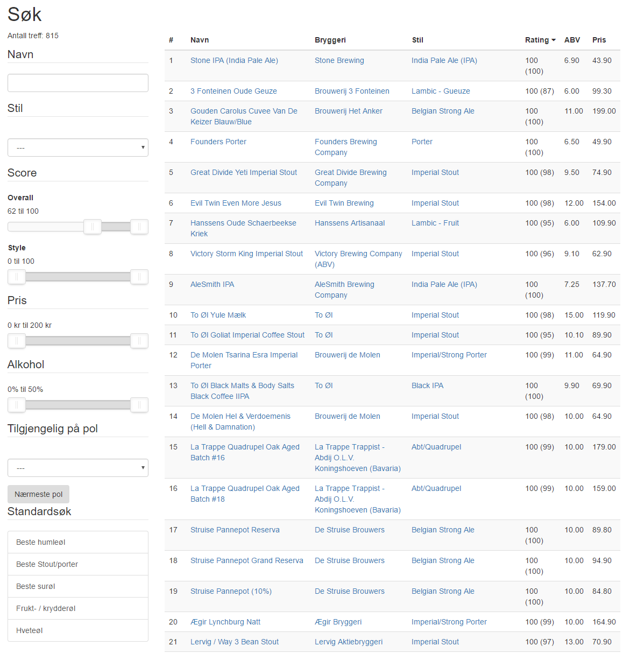The width and height of the screenshot is (630, 653).
Task: Click the Style score right slider handle
Action: coord(139,277)
